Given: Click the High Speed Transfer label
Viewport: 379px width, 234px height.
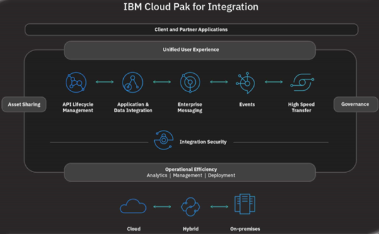Looking at the screenshot, I should click(x=301, y=107).
